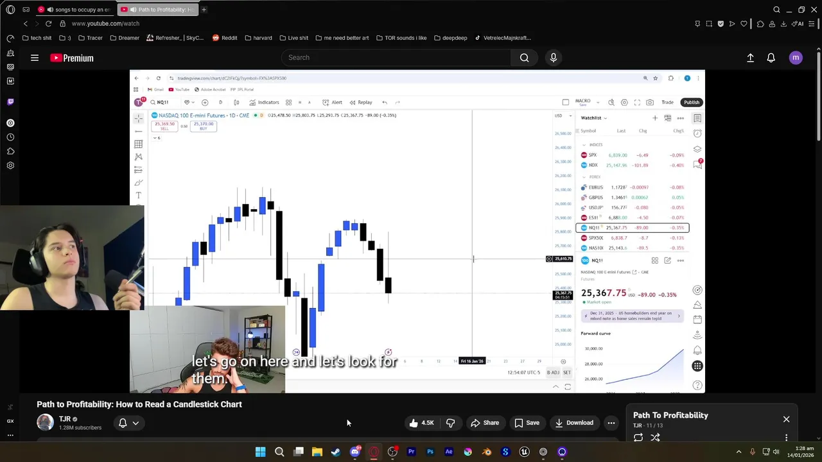
Task: Open Photoshop from taskbar
Action: coord(430,452)
